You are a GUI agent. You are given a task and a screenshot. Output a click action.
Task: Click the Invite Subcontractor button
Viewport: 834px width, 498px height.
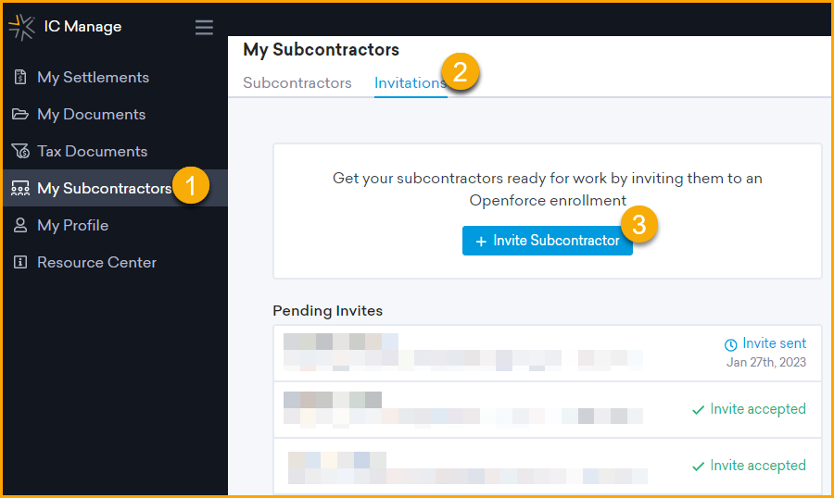[x=548, y=241]
